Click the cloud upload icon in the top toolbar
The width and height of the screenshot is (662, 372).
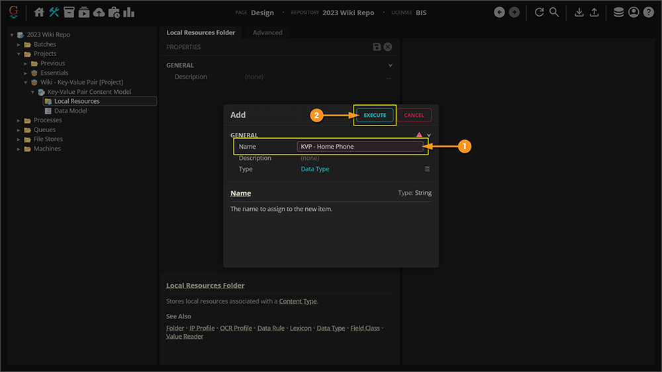(99, 13)
